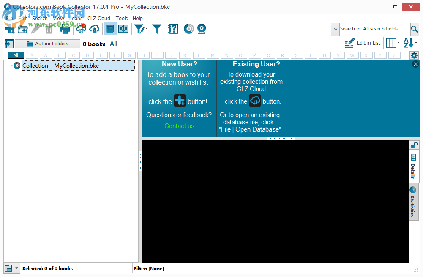Select Collection - MyCollection.bkc tree item
This screenshot has height=277, width=423.
[78, 66]
